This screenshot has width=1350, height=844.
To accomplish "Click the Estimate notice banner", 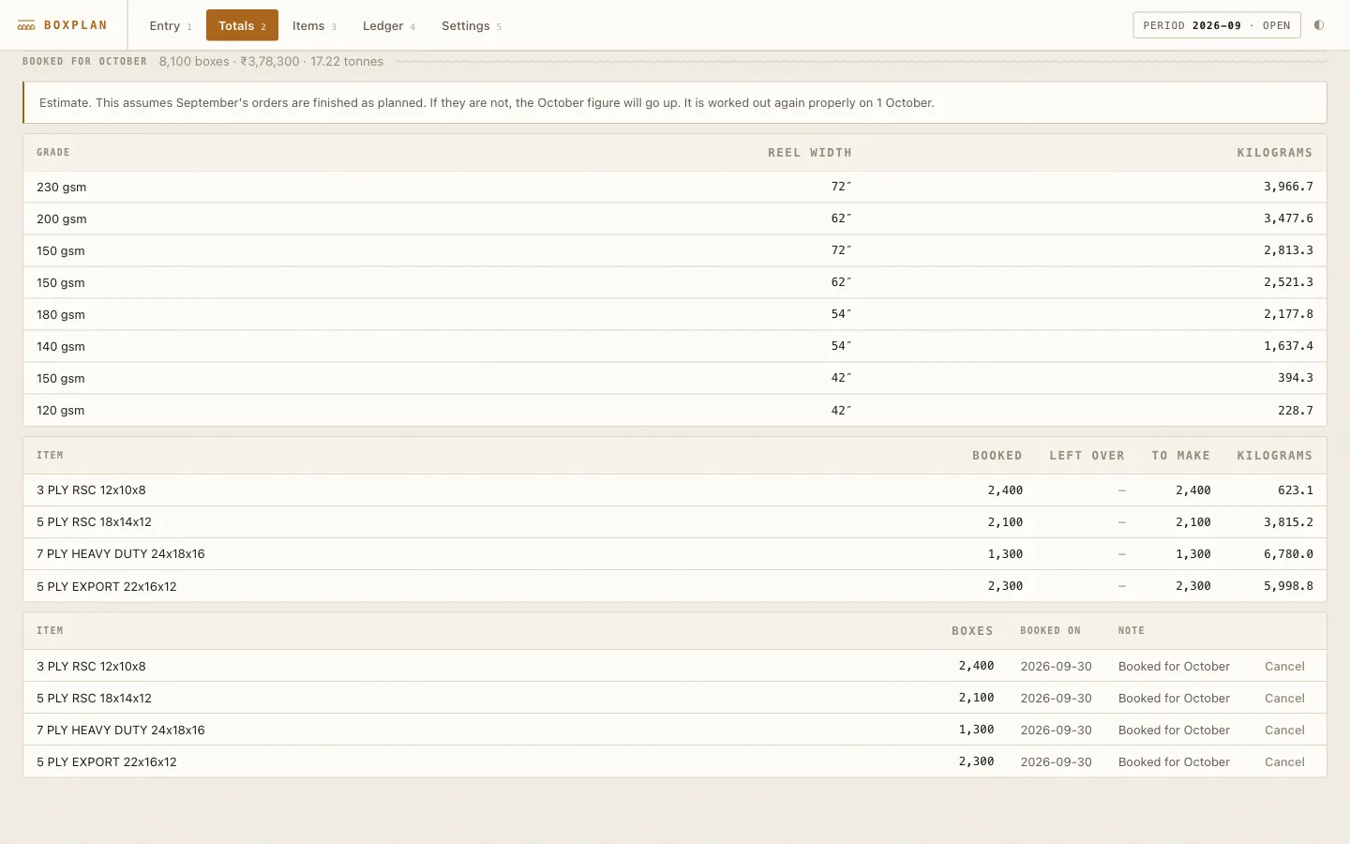I will 675,103.
